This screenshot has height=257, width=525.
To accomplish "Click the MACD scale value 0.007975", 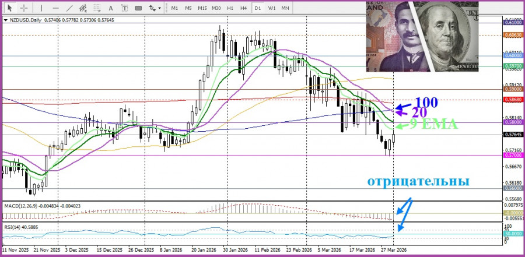I will tap(513, 205).
